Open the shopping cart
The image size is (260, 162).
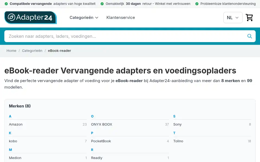249,18
